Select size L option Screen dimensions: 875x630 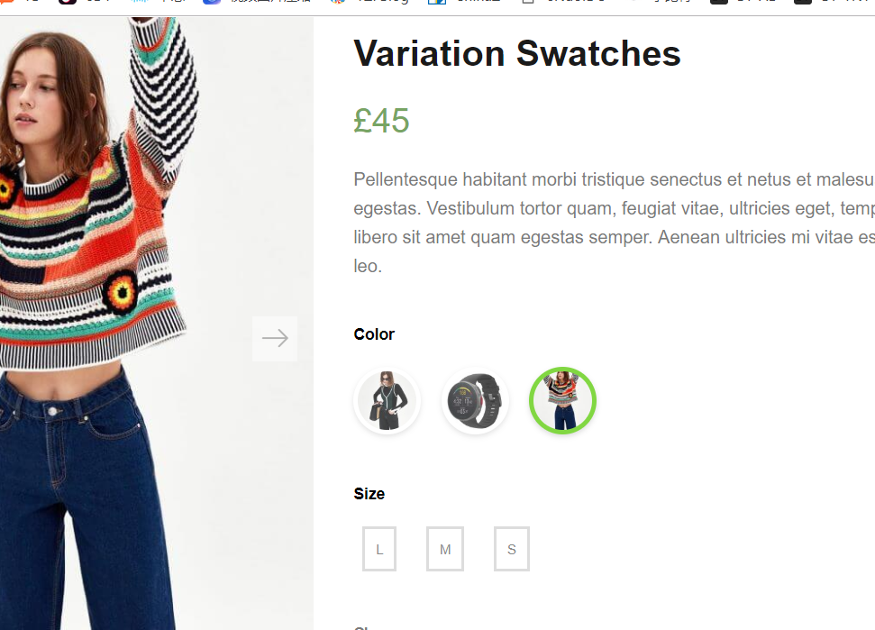click(379, 549)
